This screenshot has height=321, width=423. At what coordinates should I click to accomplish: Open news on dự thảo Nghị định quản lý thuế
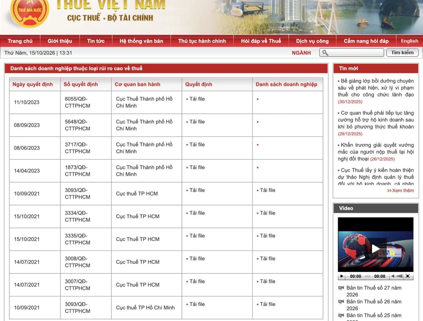pyautogui.click(x=376, y=177)
